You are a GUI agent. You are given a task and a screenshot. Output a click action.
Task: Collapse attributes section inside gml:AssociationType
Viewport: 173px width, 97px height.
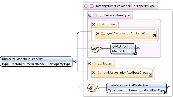(x=93, y=24)
